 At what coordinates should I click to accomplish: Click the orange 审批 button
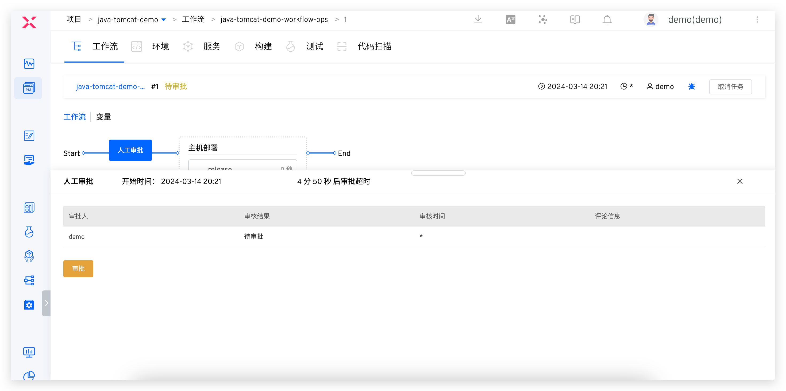[78, 269]
